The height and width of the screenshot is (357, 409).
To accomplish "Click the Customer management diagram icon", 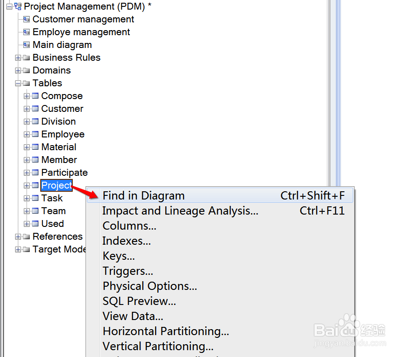I will click(27, 19).
